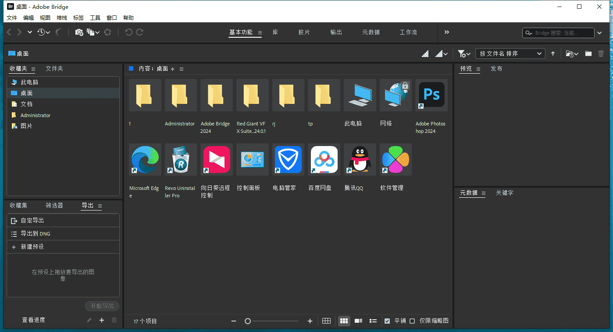Click the get photos from camera icon
This screenshot has height=332, width=613.
click(79, 32)
